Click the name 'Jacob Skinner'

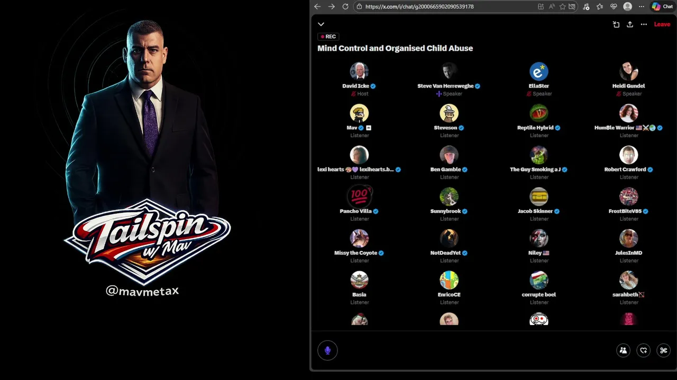pos(535,211)
